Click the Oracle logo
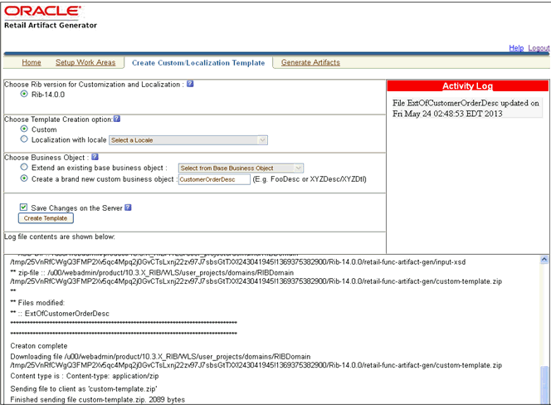 [42, 11]
